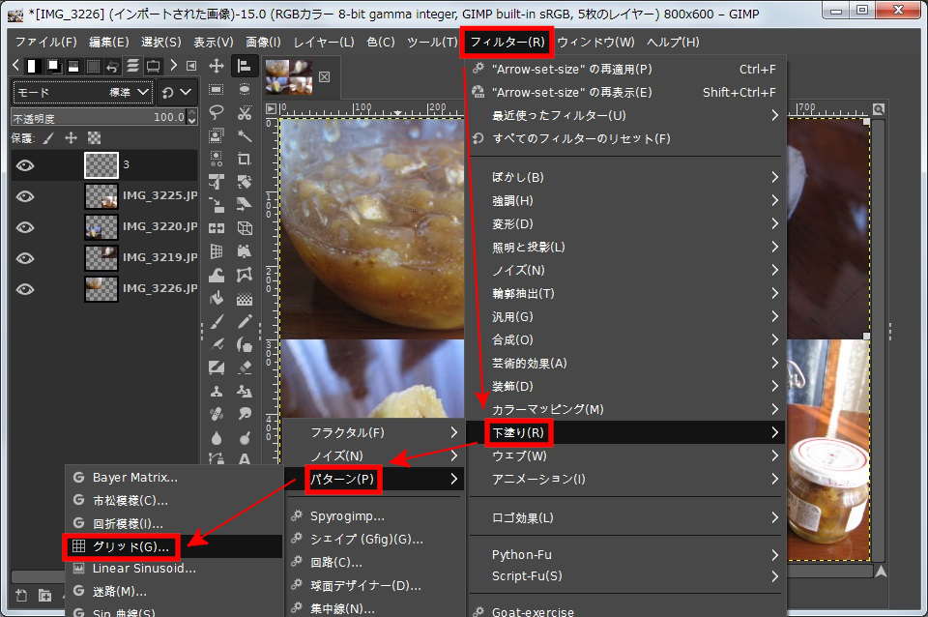This screenshot has width=928, height=617.
Task: Select the Cage Transform tool
Action: 244,275
